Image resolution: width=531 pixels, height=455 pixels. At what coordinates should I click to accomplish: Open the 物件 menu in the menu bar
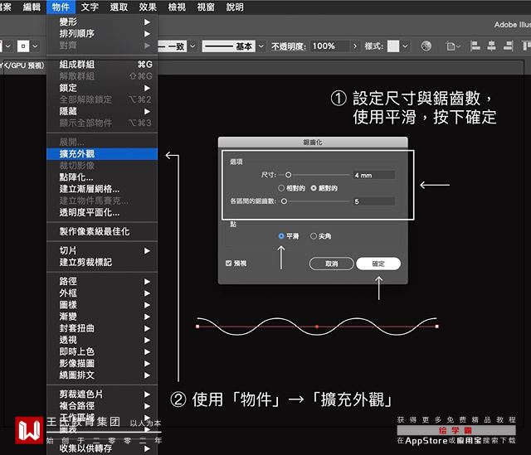tap(61, 7)
